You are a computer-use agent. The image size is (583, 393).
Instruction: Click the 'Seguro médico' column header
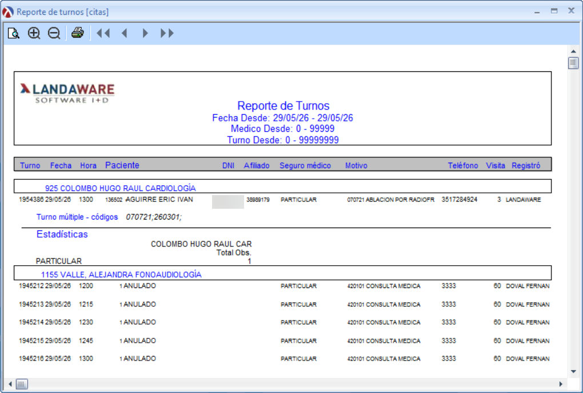coord(305,165)
